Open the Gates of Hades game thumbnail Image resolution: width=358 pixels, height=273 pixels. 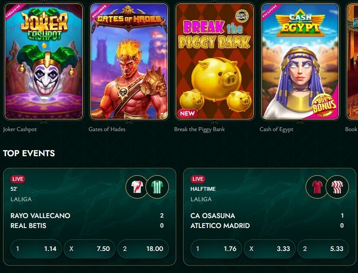[x=129, y=61]
